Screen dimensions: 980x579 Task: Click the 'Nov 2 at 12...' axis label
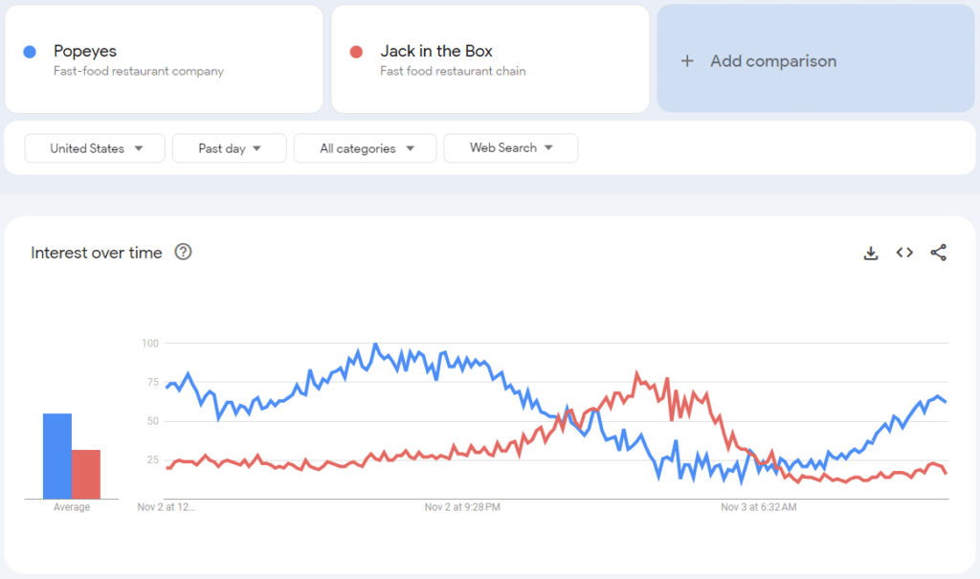coord(167,507)
